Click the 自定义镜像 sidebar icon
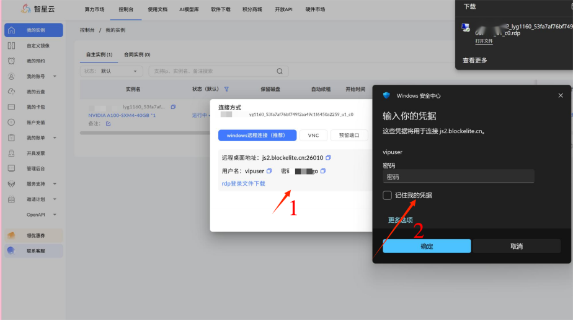 tap(11, 46)
